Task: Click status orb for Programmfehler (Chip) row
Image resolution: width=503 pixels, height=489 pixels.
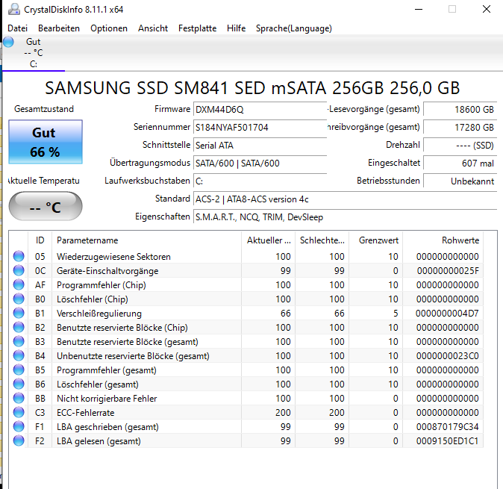Action: (x=19, y=284)
